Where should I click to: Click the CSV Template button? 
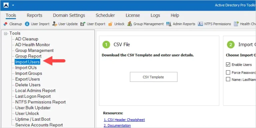(x=154, y=77)
